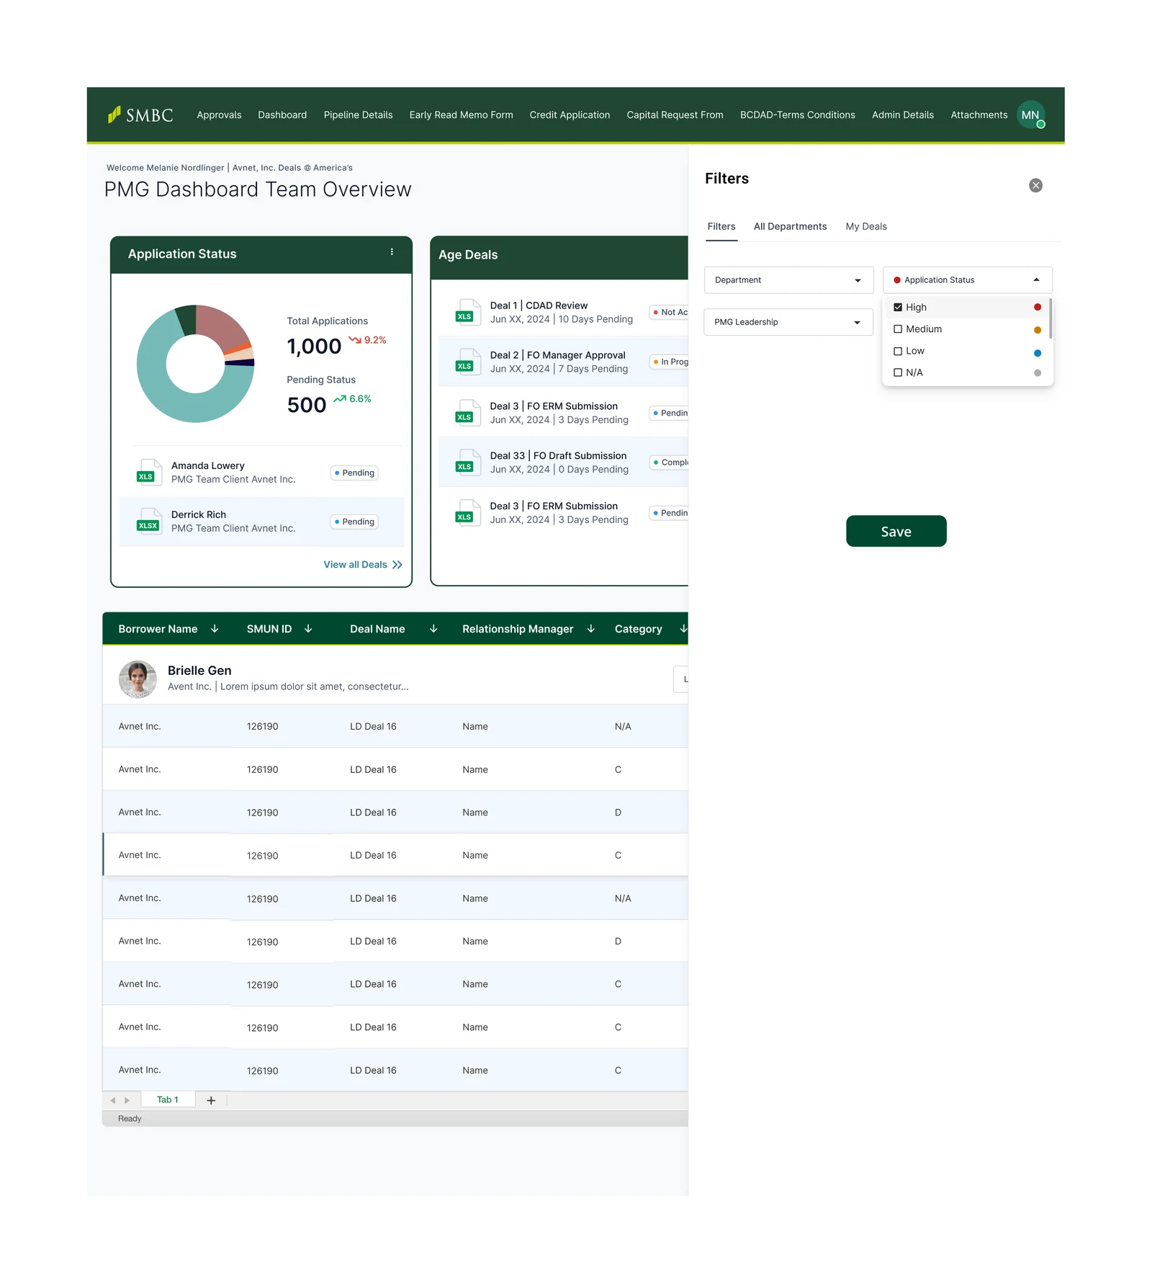Open Credit Application menu item
This screenshot has width=1152, height=1283.
tap(570, 115)
